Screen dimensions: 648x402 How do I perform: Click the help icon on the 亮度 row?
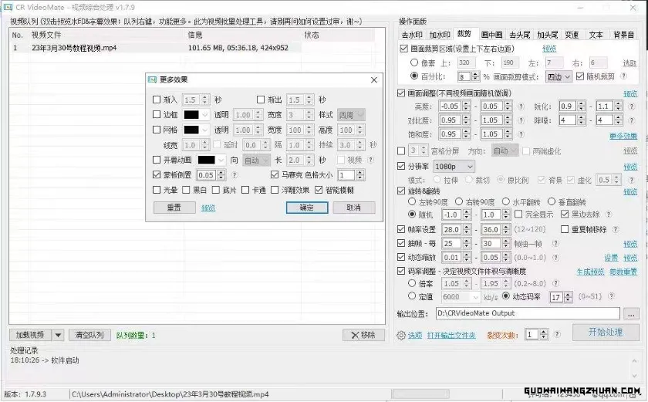[x=521, y=106]
